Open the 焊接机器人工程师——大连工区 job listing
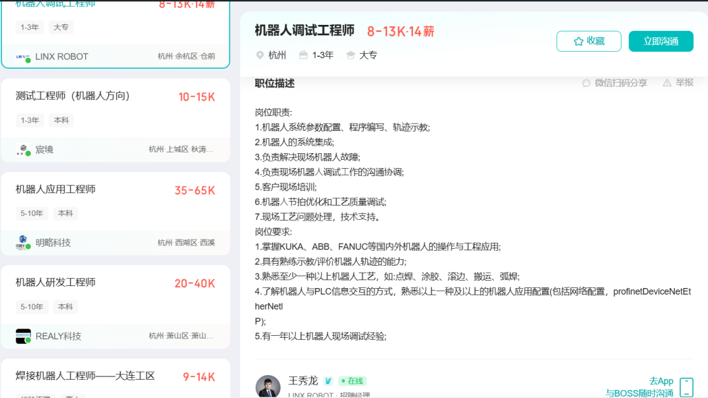The width and height of the screenshot is (708, 398). point(85,376)
